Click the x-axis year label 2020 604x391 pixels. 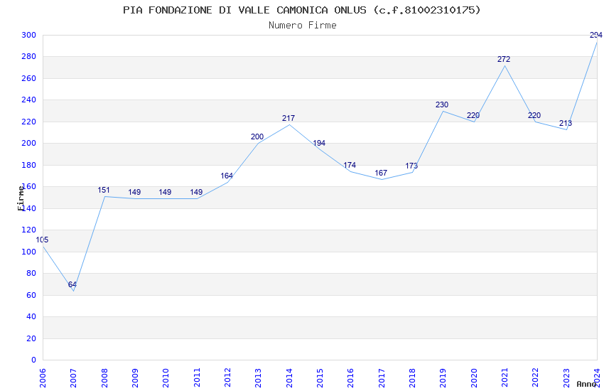474,378
